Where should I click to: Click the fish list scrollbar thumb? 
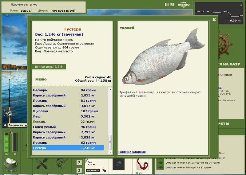[x=110, y=142]
